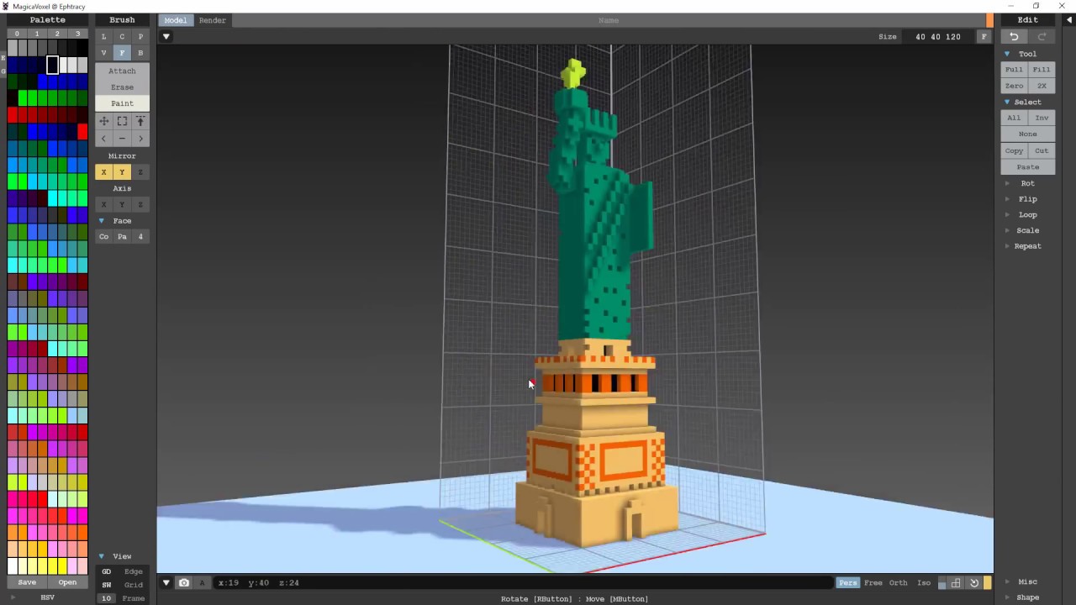The image size is (1076, 605).
Task: Click the move tool cross-arrows icon
Action: tap(103, 122)
